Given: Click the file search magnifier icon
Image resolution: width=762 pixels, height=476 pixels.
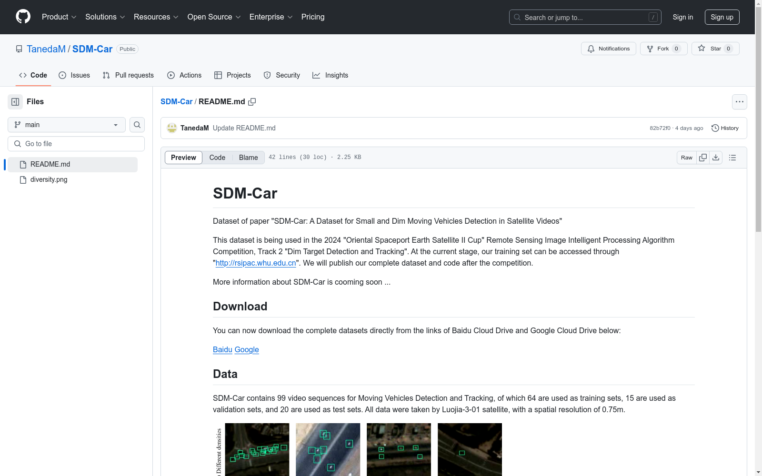Looking at the screenshot, I should click(x=137, y=125).
